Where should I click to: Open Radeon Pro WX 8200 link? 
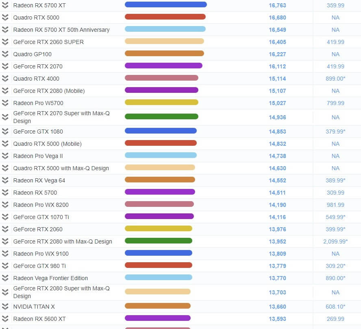(x=41, y=205)
